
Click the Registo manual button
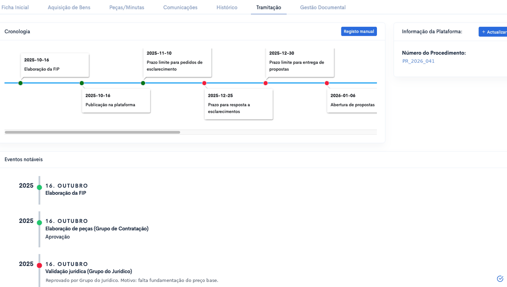(359, 31)
